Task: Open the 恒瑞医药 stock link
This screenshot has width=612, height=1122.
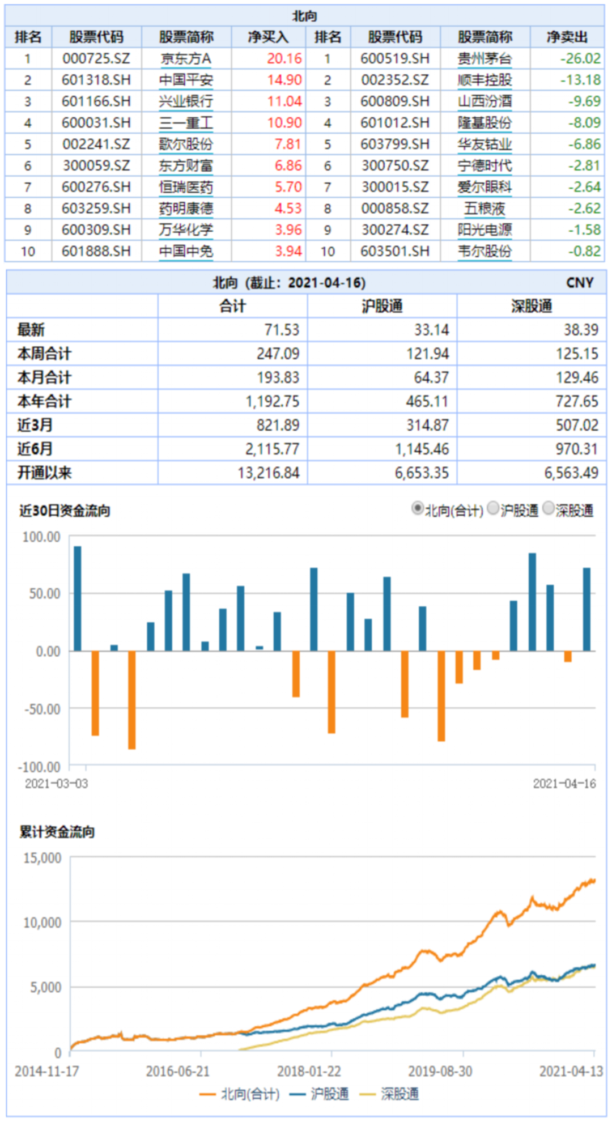Action: (x=186, y=188)
